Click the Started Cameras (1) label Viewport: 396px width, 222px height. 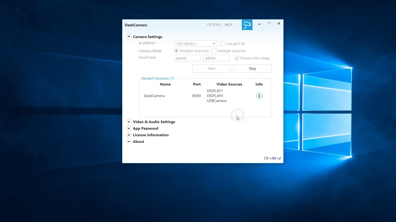coord(158,78)
